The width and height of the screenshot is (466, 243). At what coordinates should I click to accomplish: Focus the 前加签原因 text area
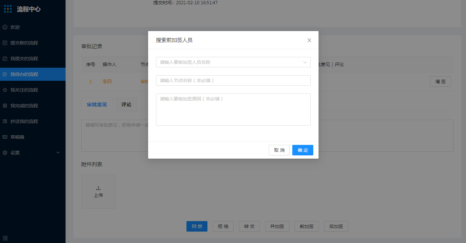[x=233, y=110]
